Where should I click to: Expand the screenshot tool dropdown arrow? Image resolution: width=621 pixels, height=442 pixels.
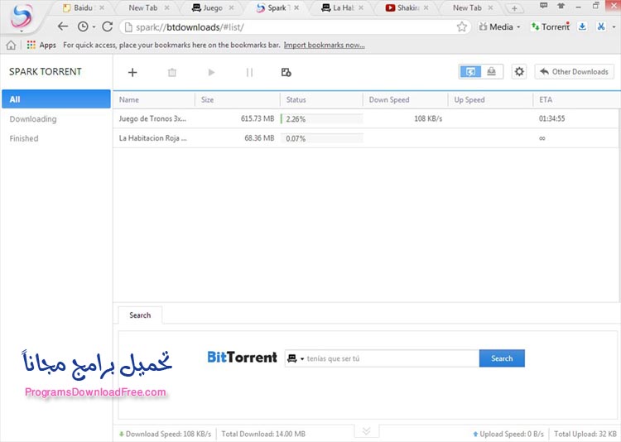point(614,27)
